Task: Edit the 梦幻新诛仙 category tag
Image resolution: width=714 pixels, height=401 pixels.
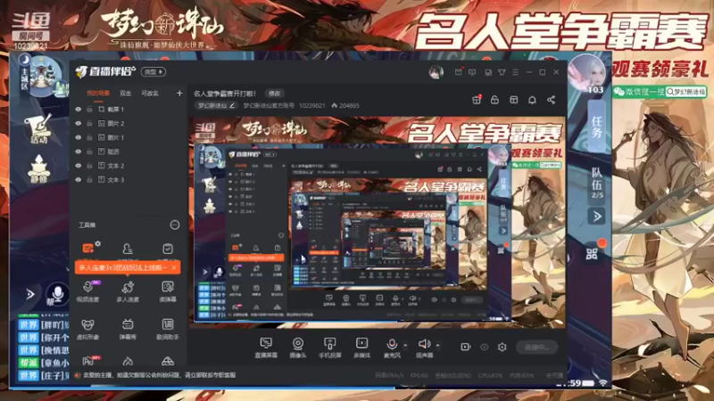Action: 216,105
